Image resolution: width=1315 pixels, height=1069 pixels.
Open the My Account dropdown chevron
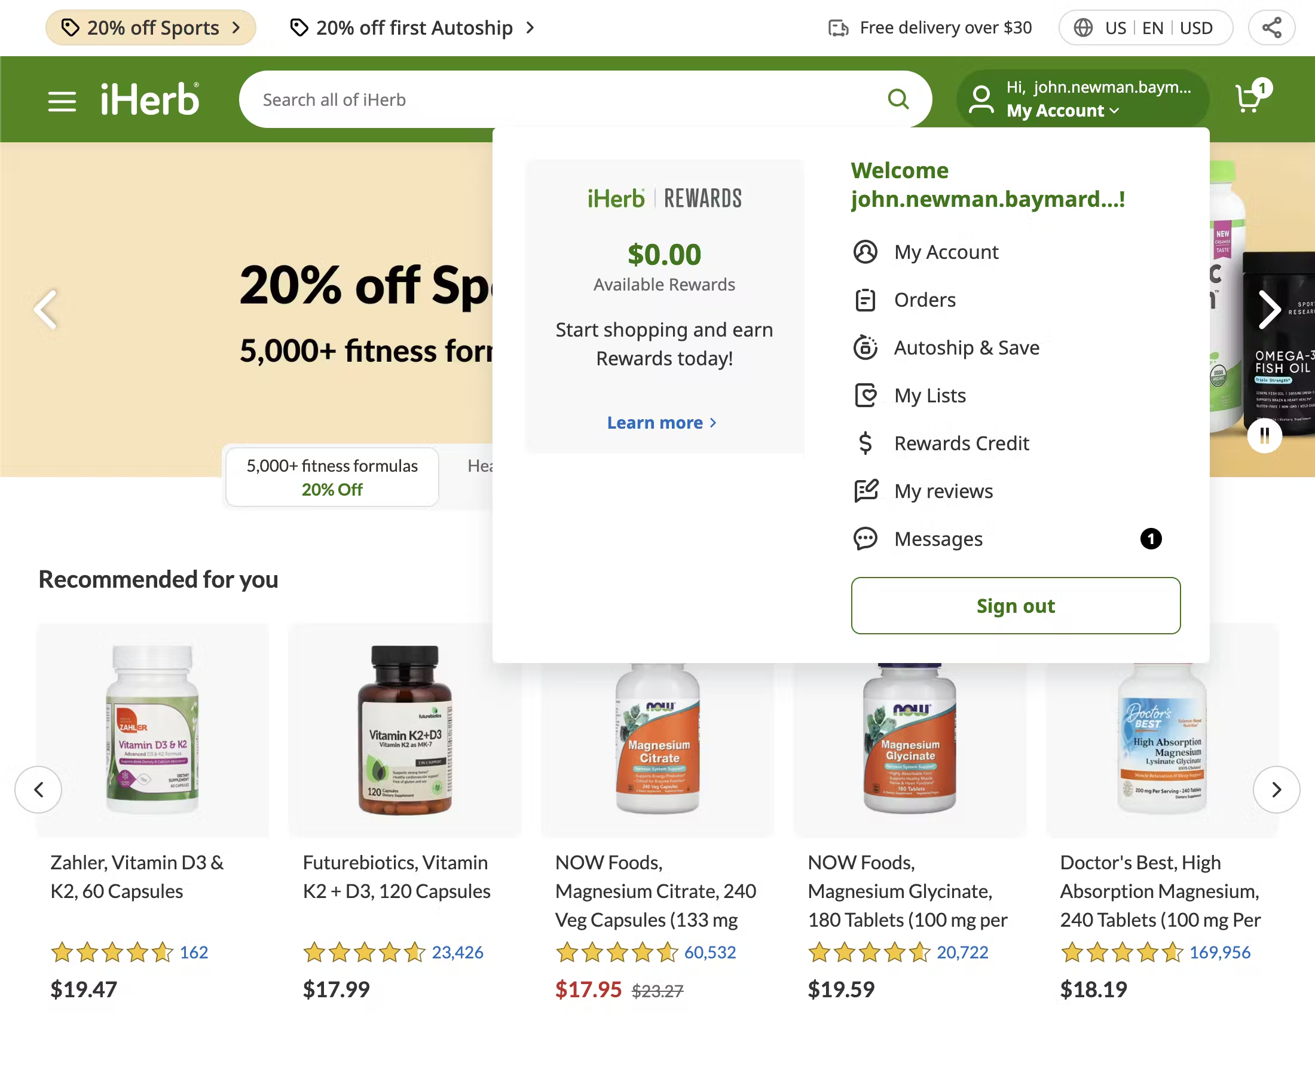coord(1113,111)
